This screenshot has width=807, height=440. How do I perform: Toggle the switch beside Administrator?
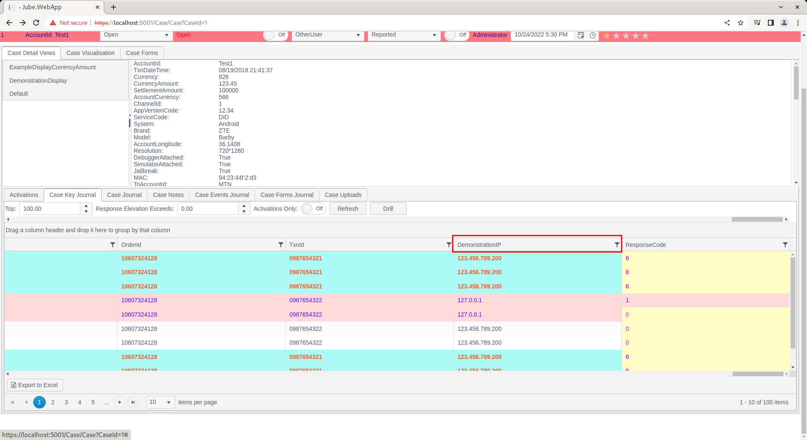coord(457,35)
